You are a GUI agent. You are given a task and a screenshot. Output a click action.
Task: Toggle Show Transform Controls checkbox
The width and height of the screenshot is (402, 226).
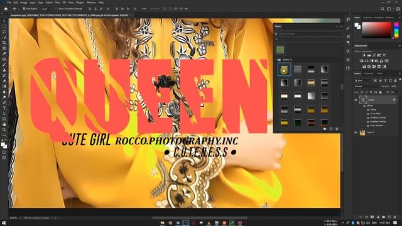tap(57, 9)
